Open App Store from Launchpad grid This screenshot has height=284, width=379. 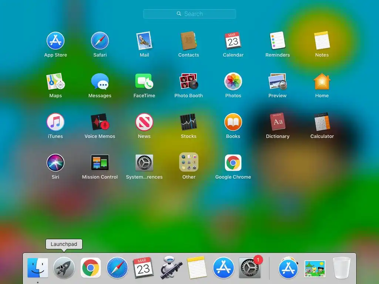(56, 41)
